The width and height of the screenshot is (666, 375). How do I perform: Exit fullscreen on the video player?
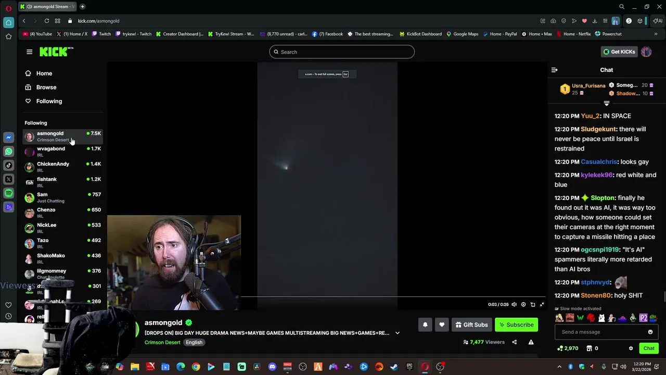[542, 304]
